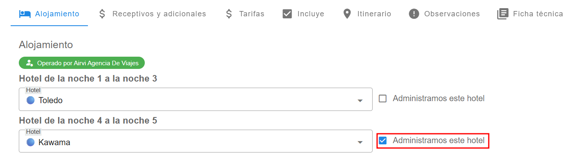Click the checkmark icon beside Incluye
Viewport: 582px width, 168px height.
click(287, 14)
